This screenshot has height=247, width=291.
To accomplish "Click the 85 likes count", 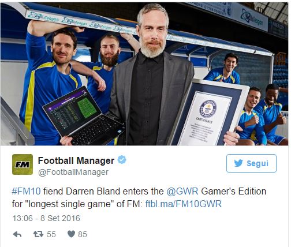I will pyautogui.click(x=83, y=234).
